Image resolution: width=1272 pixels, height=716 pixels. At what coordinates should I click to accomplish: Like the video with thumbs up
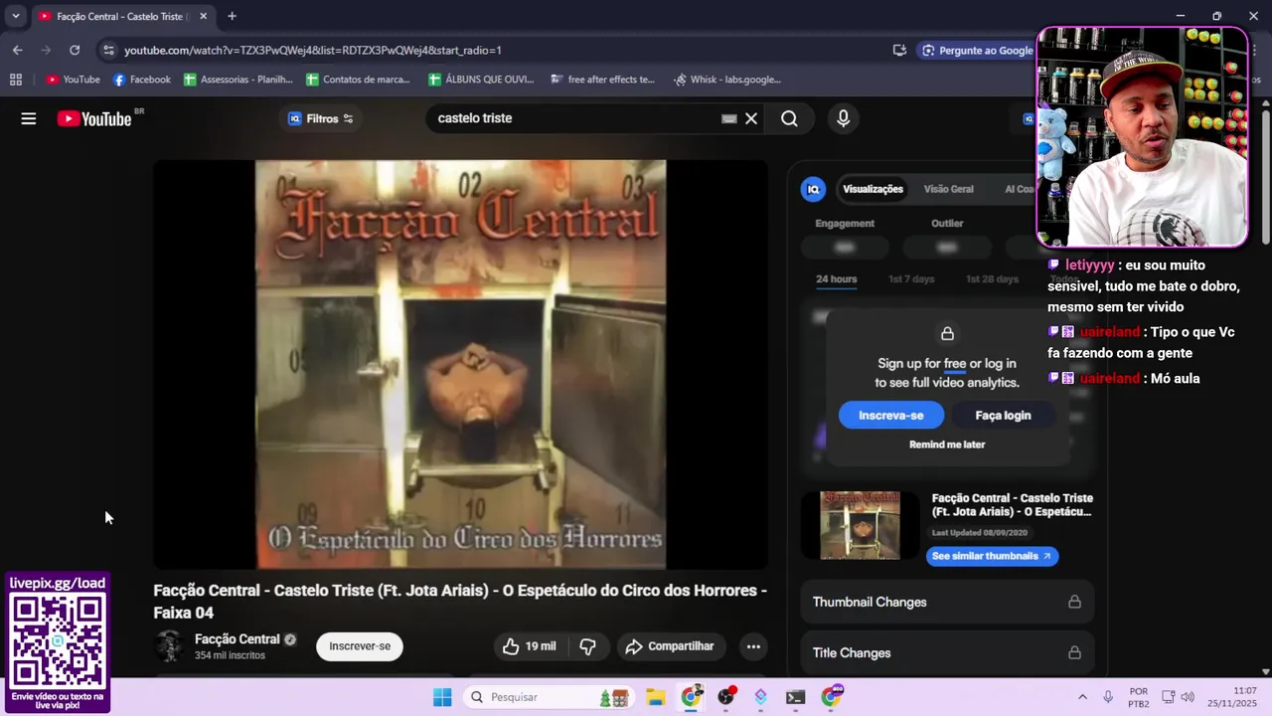(x=530, y=646)
